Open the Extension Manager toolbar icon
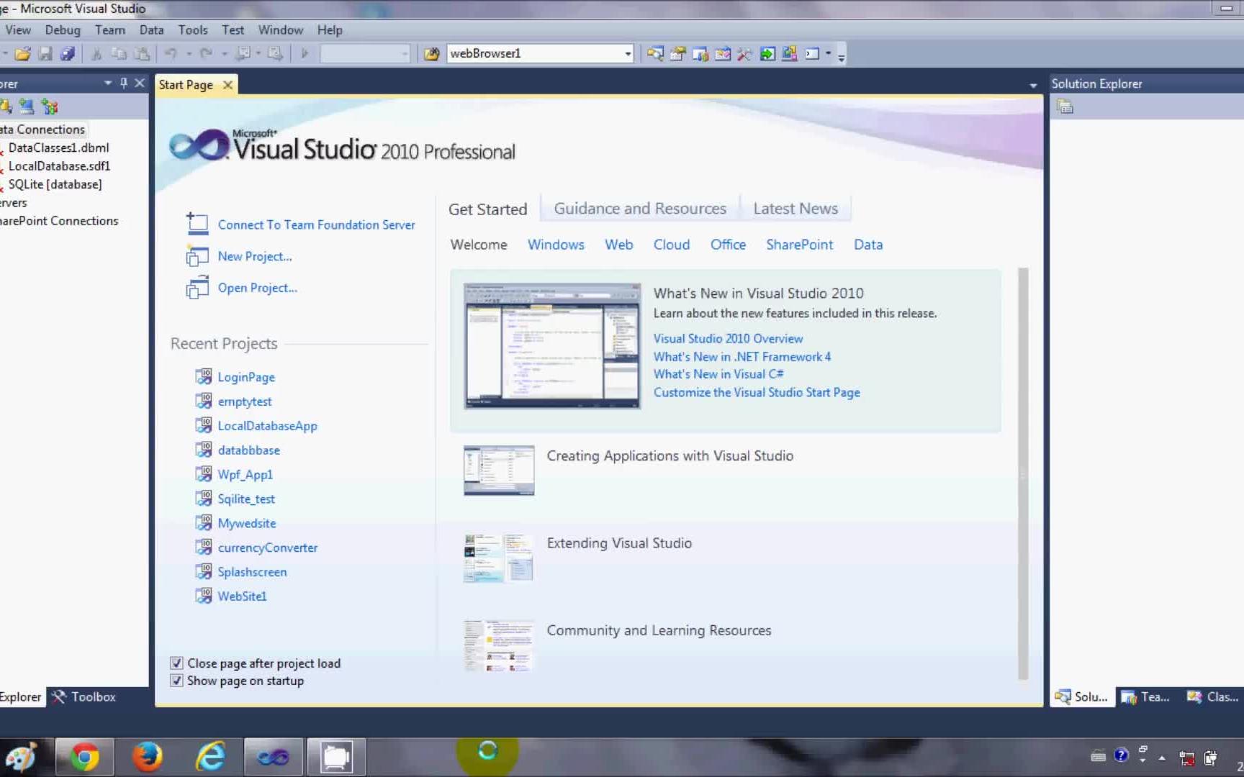 pyautogui.click(x=790, y=53)
